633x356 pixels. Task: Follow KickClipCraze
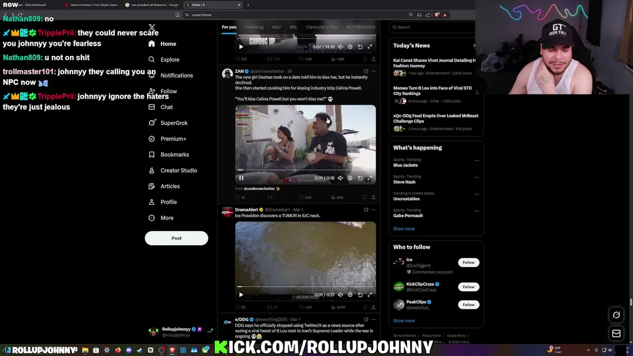click(x=469, y=287)
